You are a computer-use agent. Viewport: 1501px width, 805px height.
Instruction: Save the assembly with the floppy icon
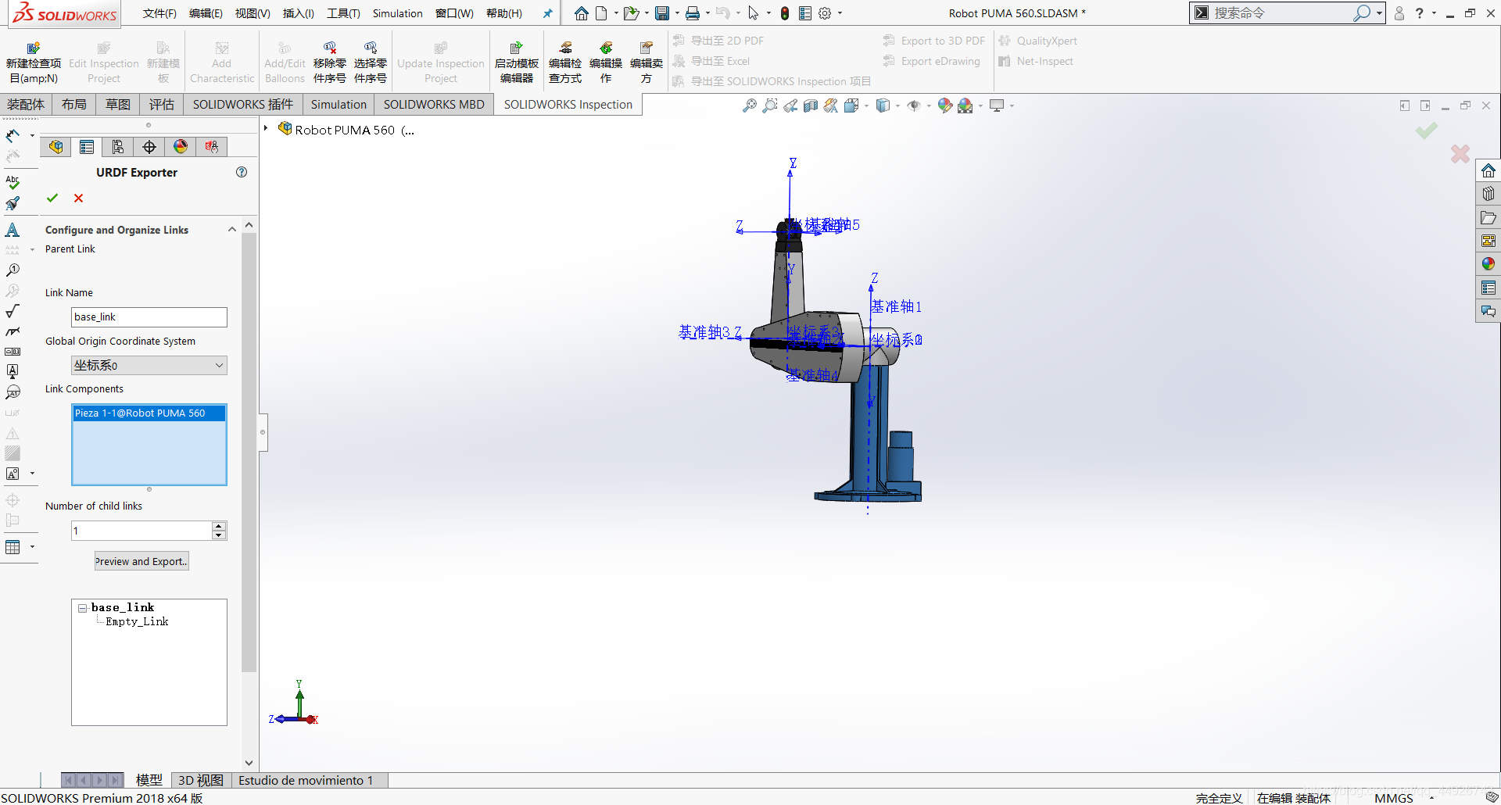[x=662, y=13]
